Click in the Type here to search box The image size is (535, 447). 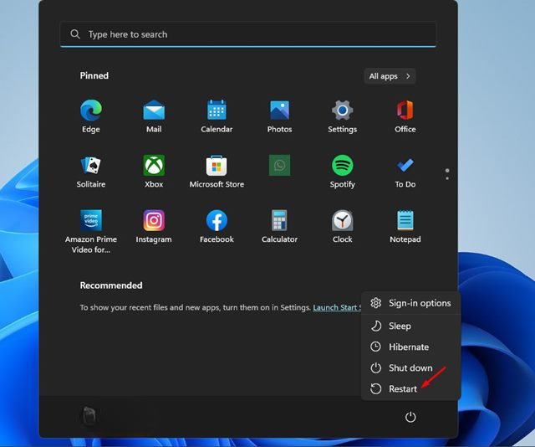248,34
